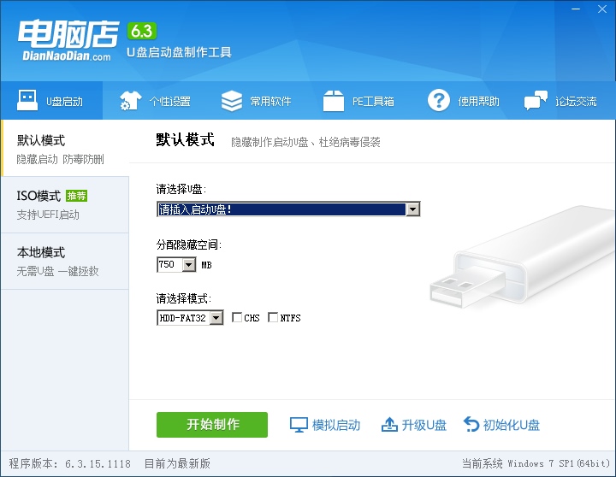
Task: Tick the NTFS checkbox
Action: [273, 318]
